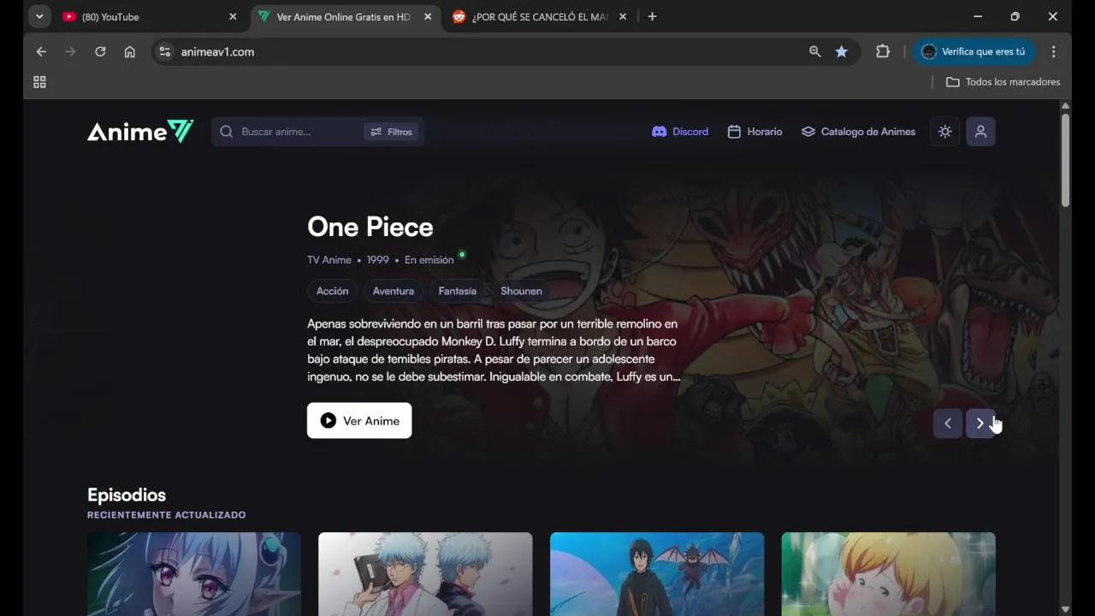Click the AnimeAV1 site logo

pyautogui.click(x=140, y=131)
